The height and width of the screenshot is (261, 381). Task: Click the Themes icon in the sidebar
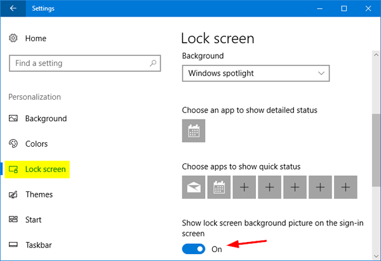(13, 195)
